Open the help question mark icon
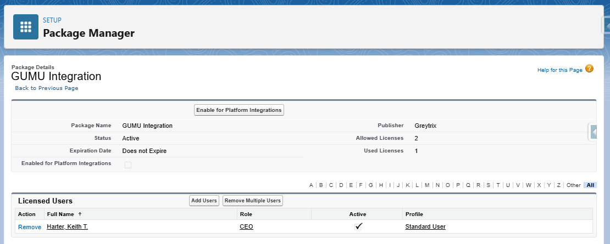 [x=589, y=69]
